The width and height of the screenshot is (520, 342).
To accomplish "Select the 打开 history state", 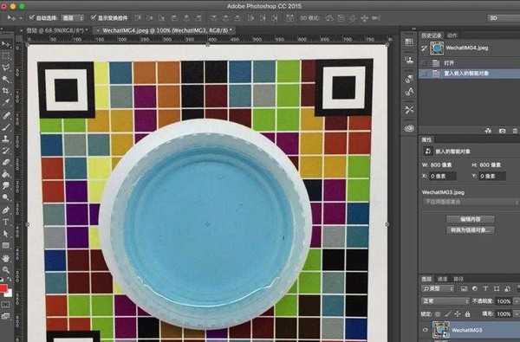I will pyautogui.click(x=469, y=63).
